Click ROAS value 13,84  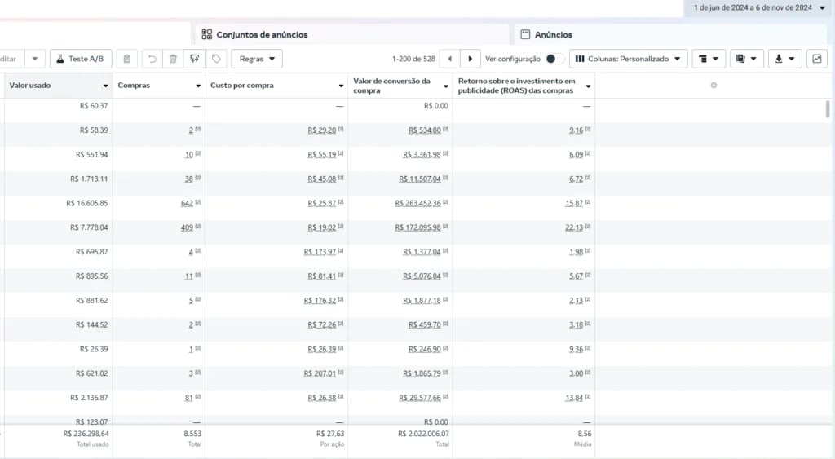[x=574, y=398]
